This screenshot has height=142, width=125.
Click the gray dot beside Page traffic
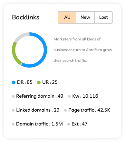click(x=65, y=110)
